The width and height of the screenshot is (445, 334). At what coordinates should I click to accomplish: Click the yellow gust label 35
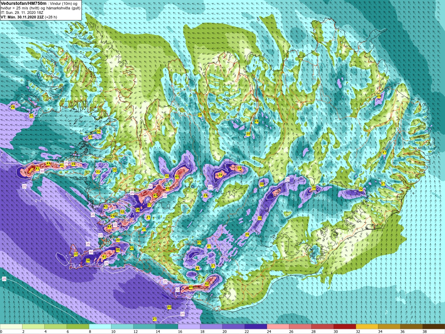point(118,250)
